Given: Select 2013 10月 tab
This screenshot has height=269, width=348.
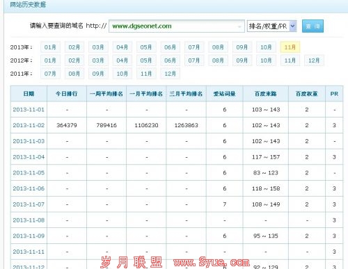Looking at the screenshot, I should click(x=266, y=47).
